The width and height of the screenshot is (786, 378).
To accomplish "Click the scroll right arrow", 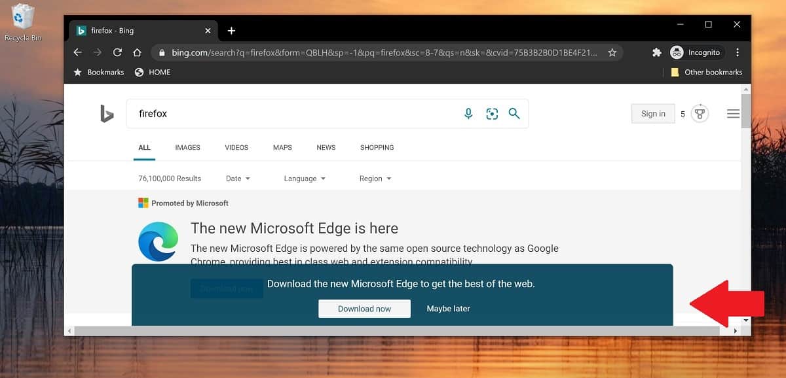I will (x=735, y=331).
